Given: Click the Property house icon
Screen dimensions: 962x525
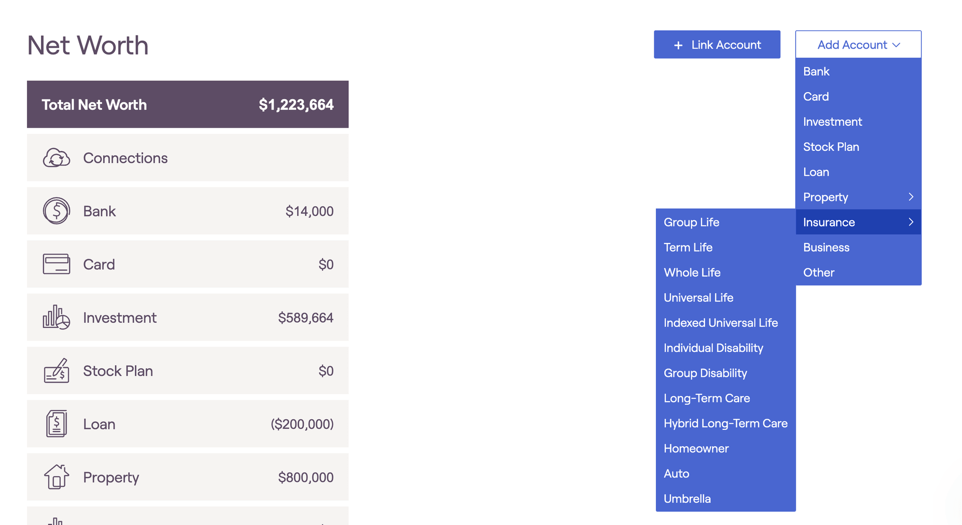Looking at the screenshot, I should pos(56,477).
